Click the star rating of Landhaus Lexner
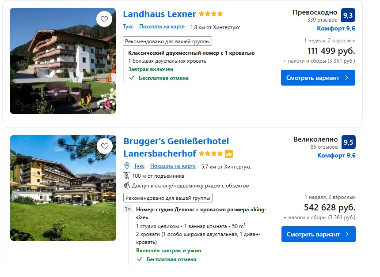 [x=211, y=14]
